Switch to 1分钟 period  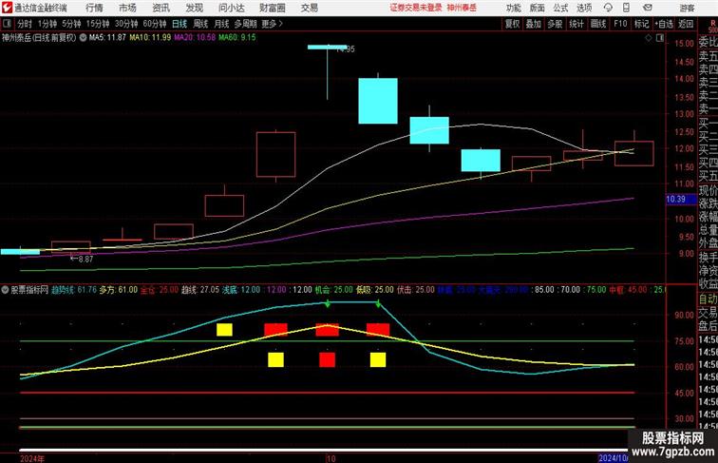[47, 24]
